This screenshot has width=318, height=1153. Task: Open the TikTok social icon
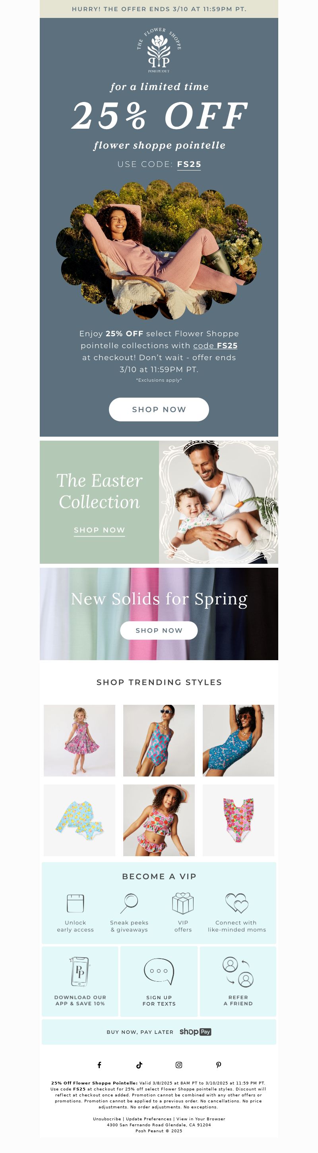pos(139,1065)
